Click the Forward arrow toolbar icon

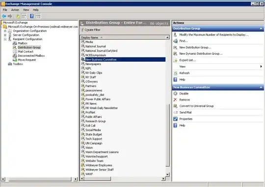(x=10, y=16)
